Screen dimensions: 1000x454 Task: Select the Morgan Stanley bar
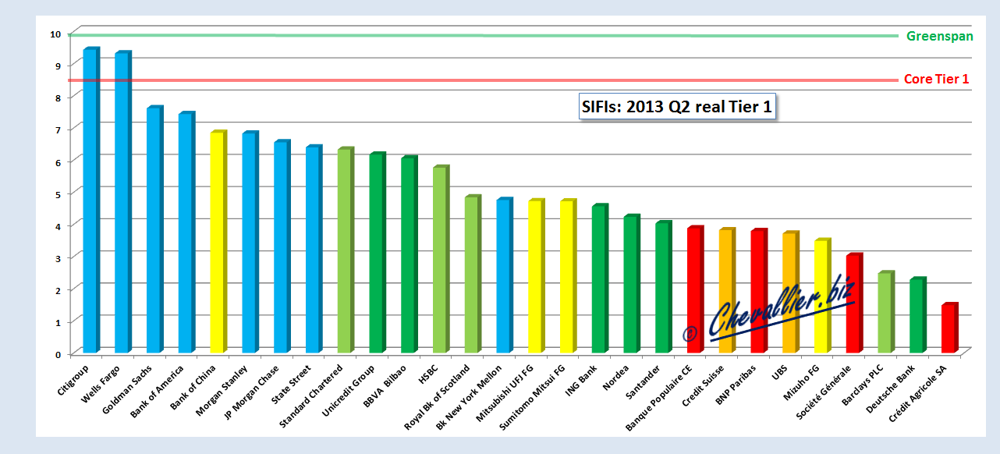coord(250,243)
